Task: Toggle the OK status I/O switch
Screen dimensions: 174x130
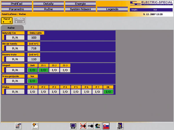Action: click(x=108, y=92)
